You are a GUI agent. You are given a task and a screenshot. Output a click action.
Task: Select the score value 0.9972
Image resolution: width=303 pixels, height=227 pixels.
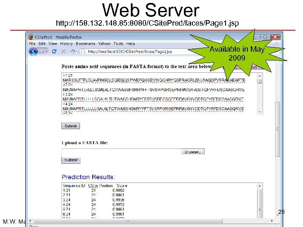pyautogui.click(x=118, y=205)
